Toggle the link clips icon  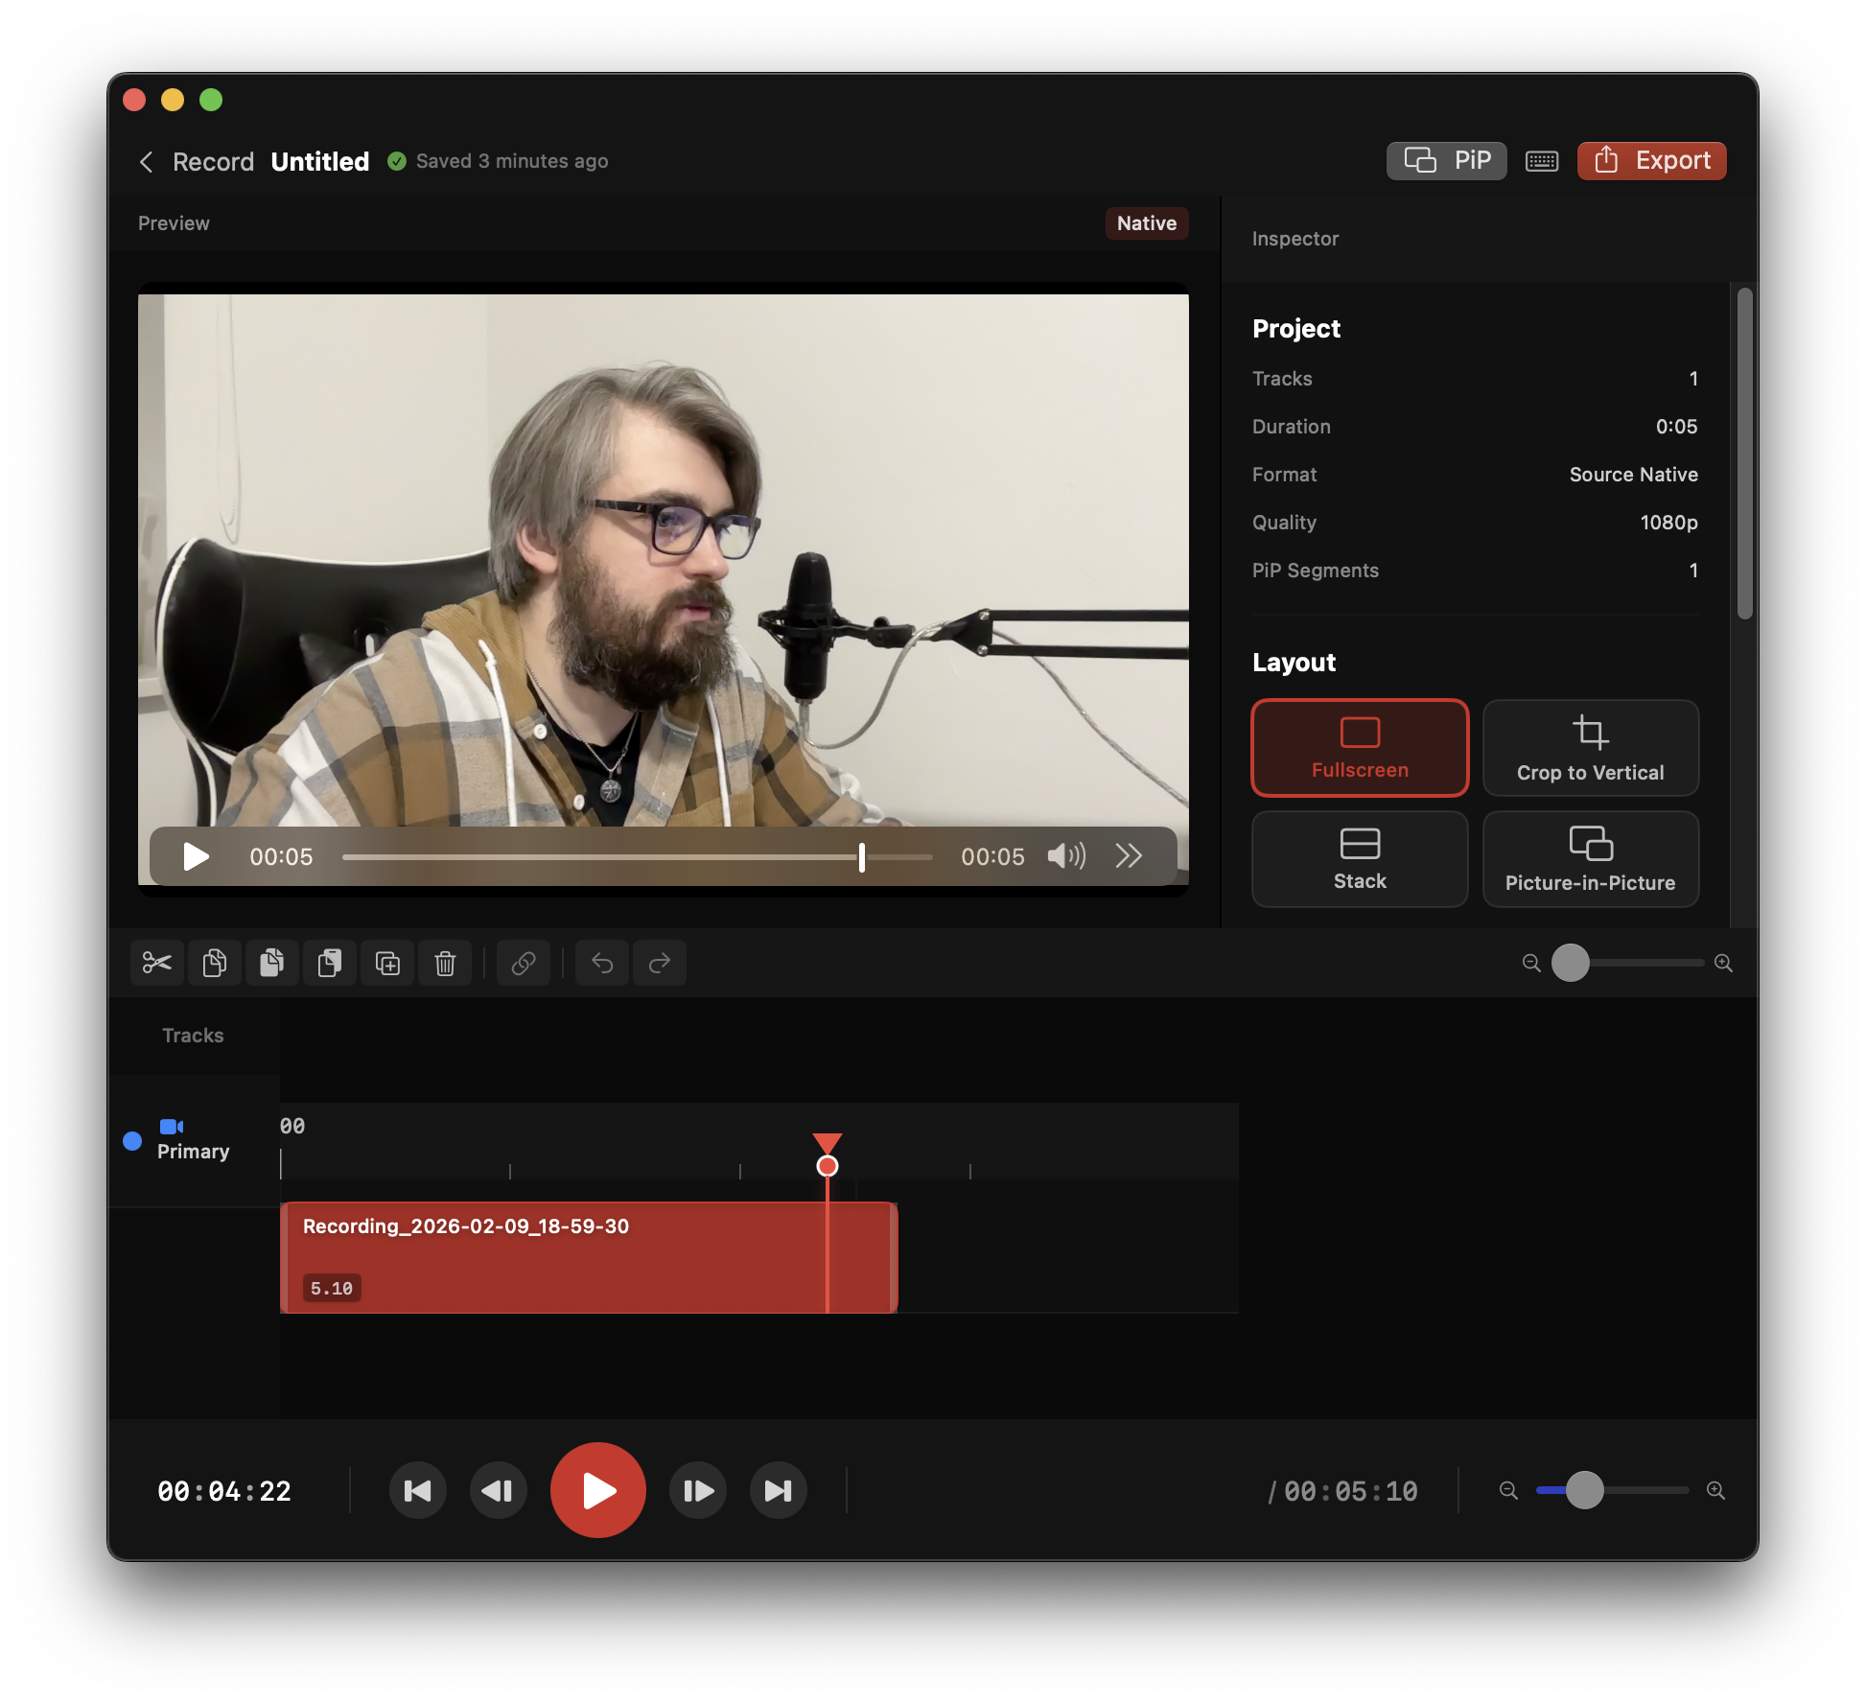click(524, 963)
